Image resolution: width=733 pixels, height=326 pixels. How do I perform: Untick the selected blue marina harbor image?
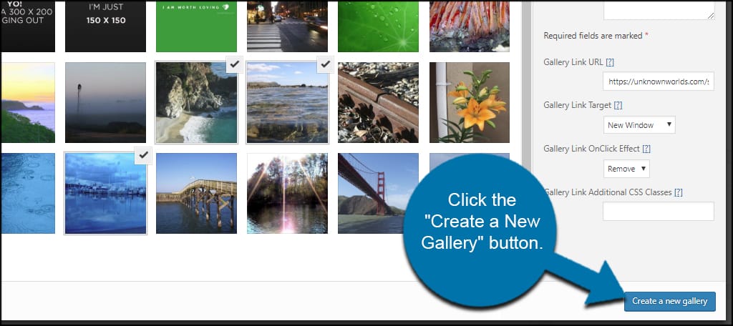(143, 156)
